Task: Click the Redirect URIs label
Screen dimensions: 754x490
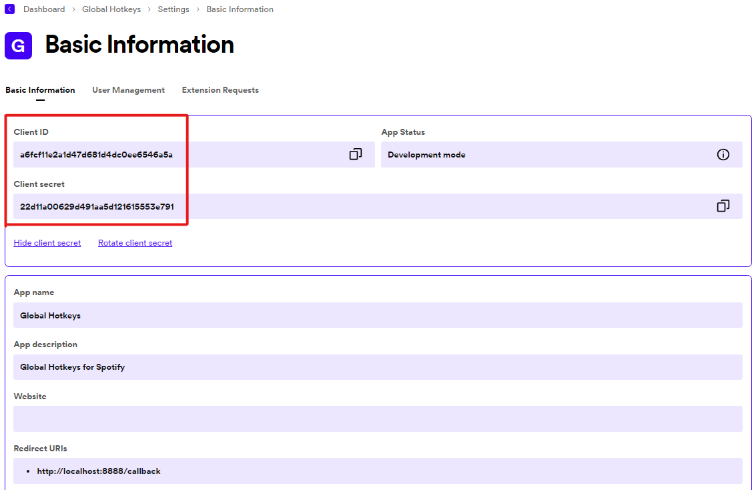Action: coord(40,448)
